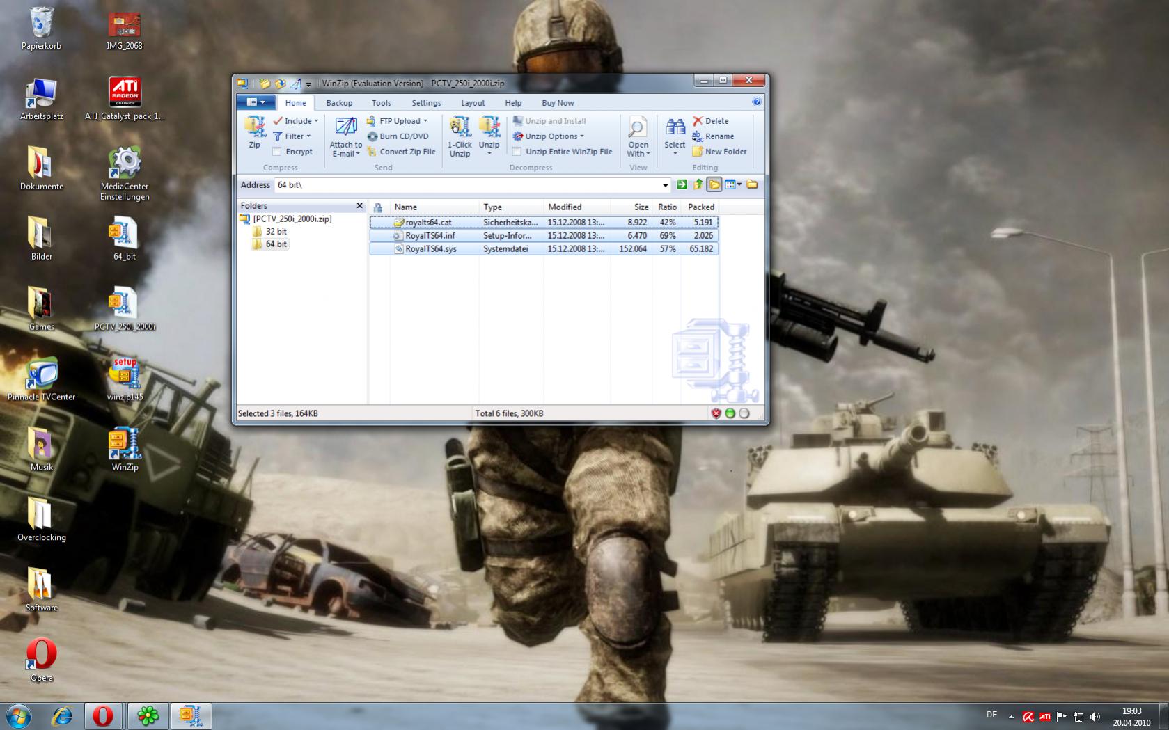
Task: Open the WinZip application menu button
Action: (256, 102)
